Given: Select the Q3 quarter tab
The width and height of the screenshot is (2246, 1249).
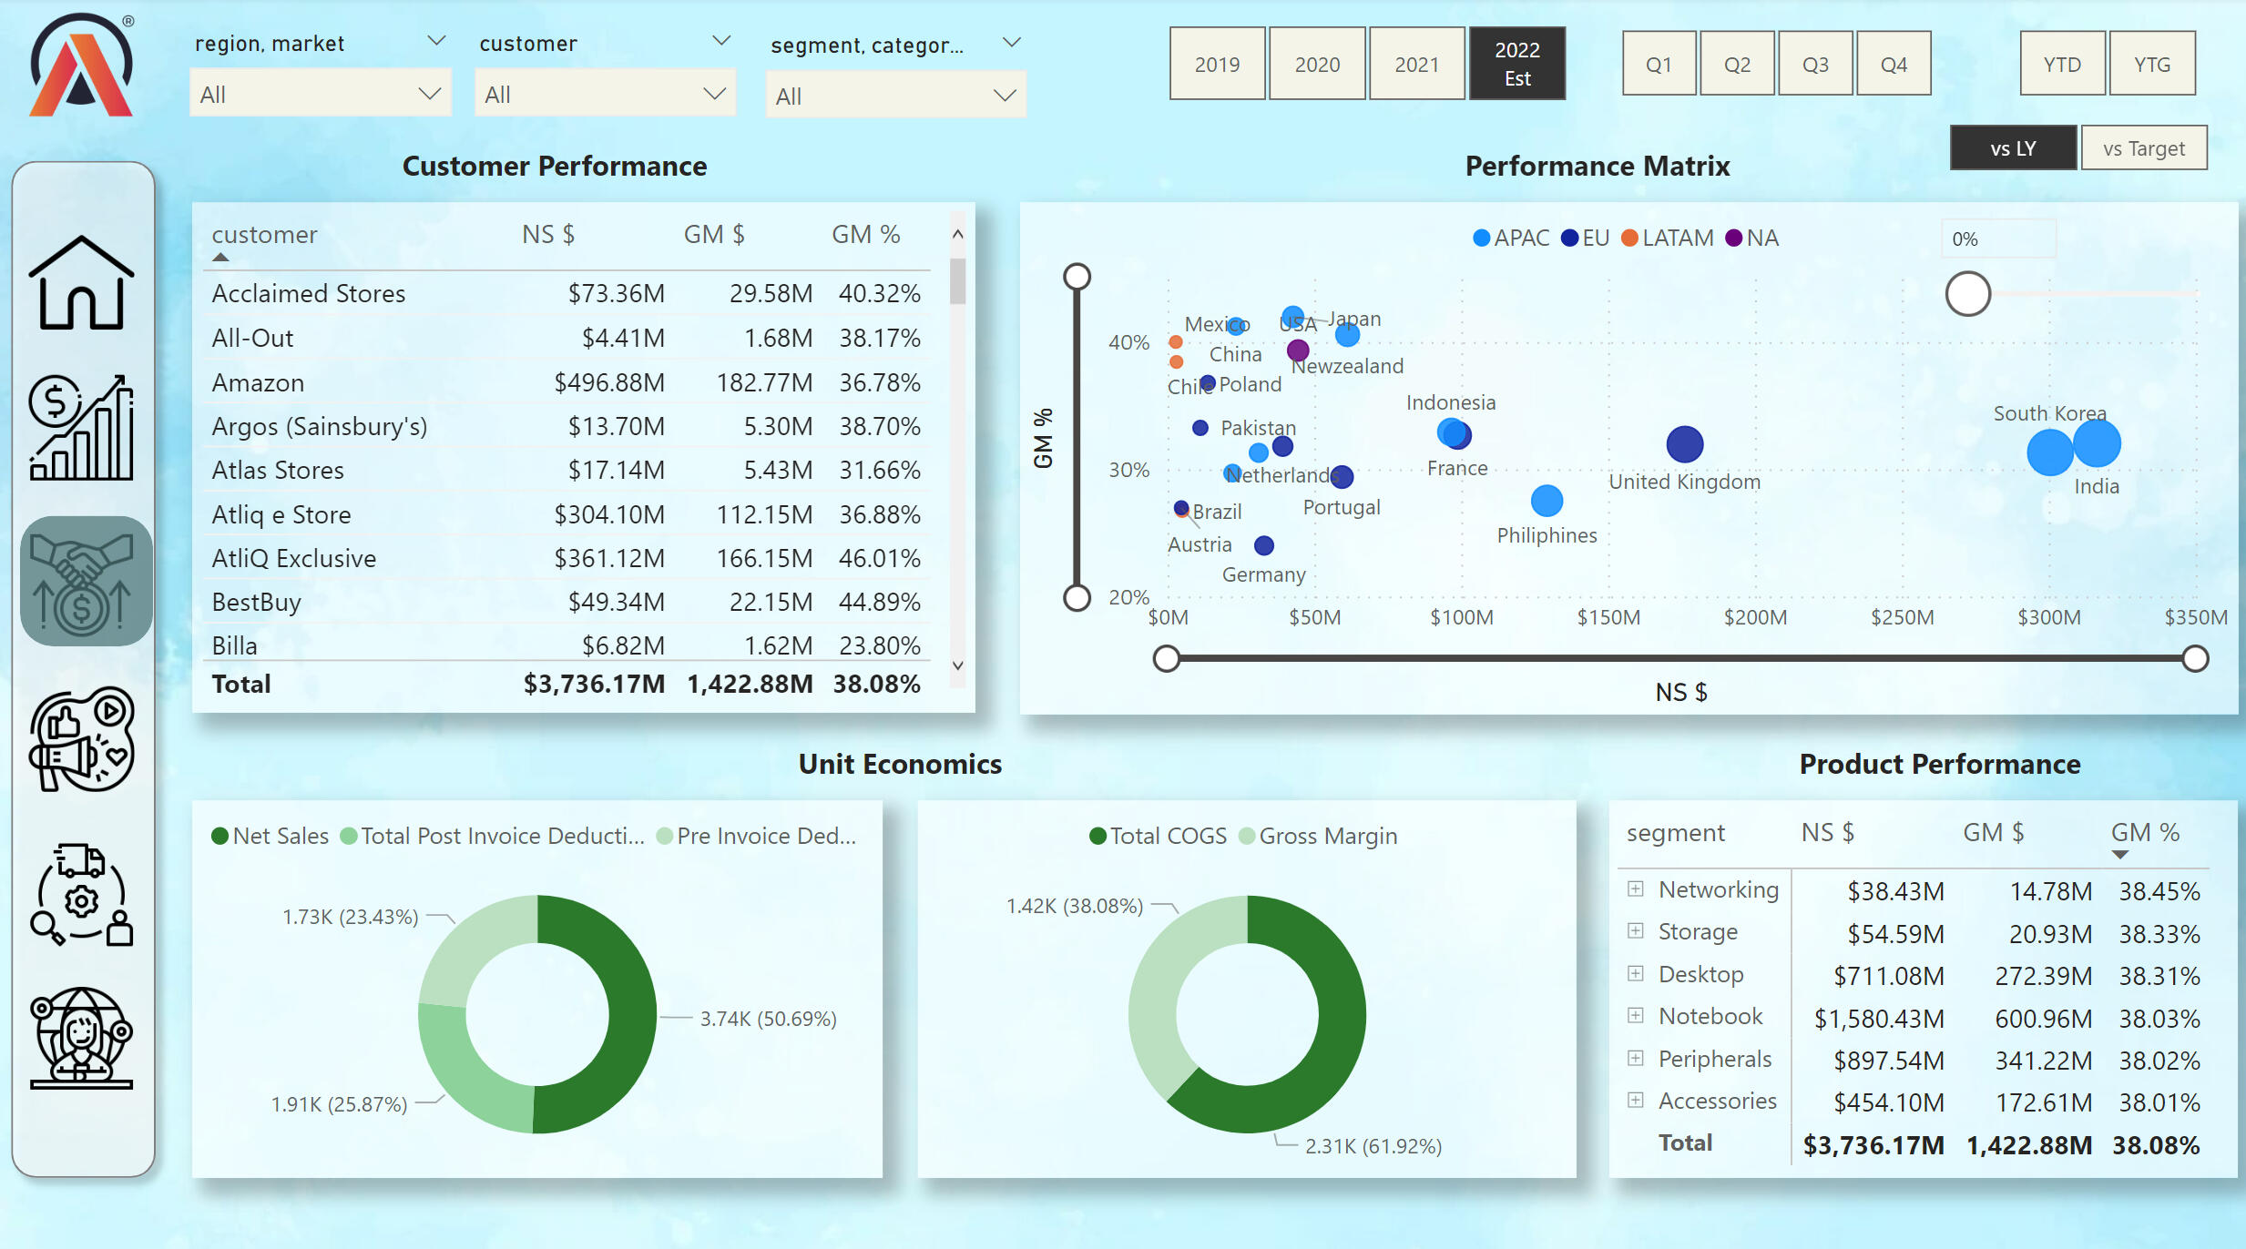Looking at the screenshot, I should (1814, 64).
